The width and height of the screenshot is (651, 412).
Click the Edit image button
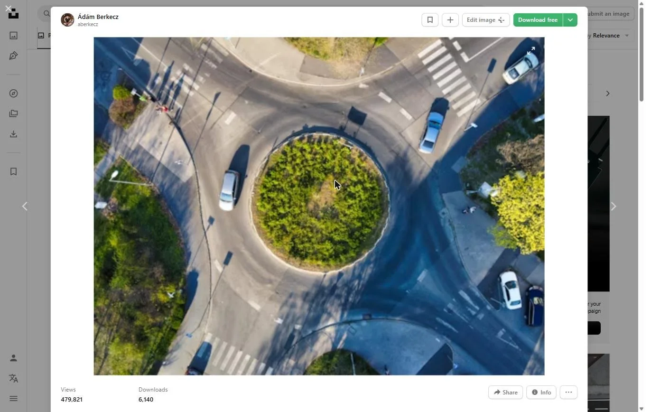click(x=486, y=20)
